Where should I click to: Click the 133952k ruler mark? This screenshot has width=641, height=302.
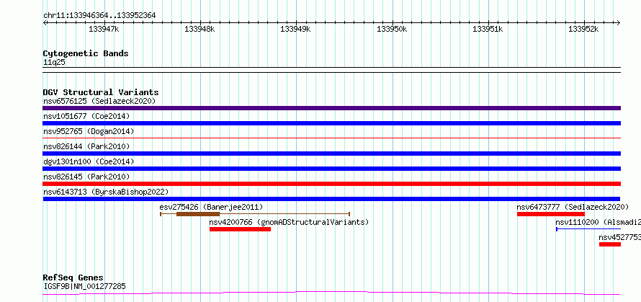coord(584,29)
